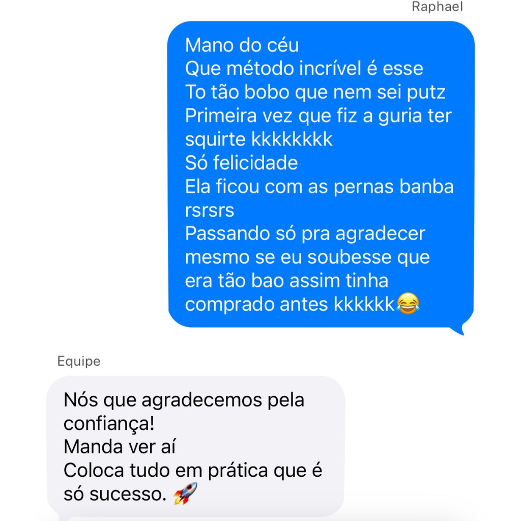Click "Coloca tudo em prática que é"
This screenshot has height=521, width=521.
(x=193, y=470)
